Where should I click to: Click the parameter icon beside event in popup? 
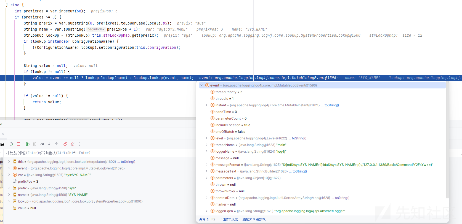[x=207, y=85]
